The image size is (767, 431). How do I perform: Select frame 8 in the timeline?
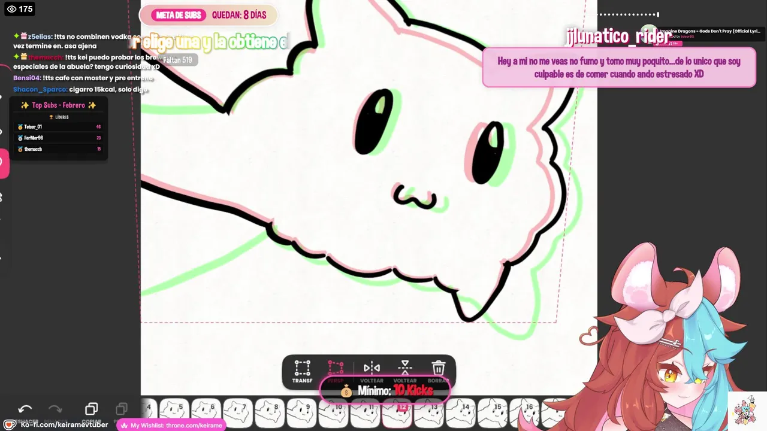pos(270,412)
